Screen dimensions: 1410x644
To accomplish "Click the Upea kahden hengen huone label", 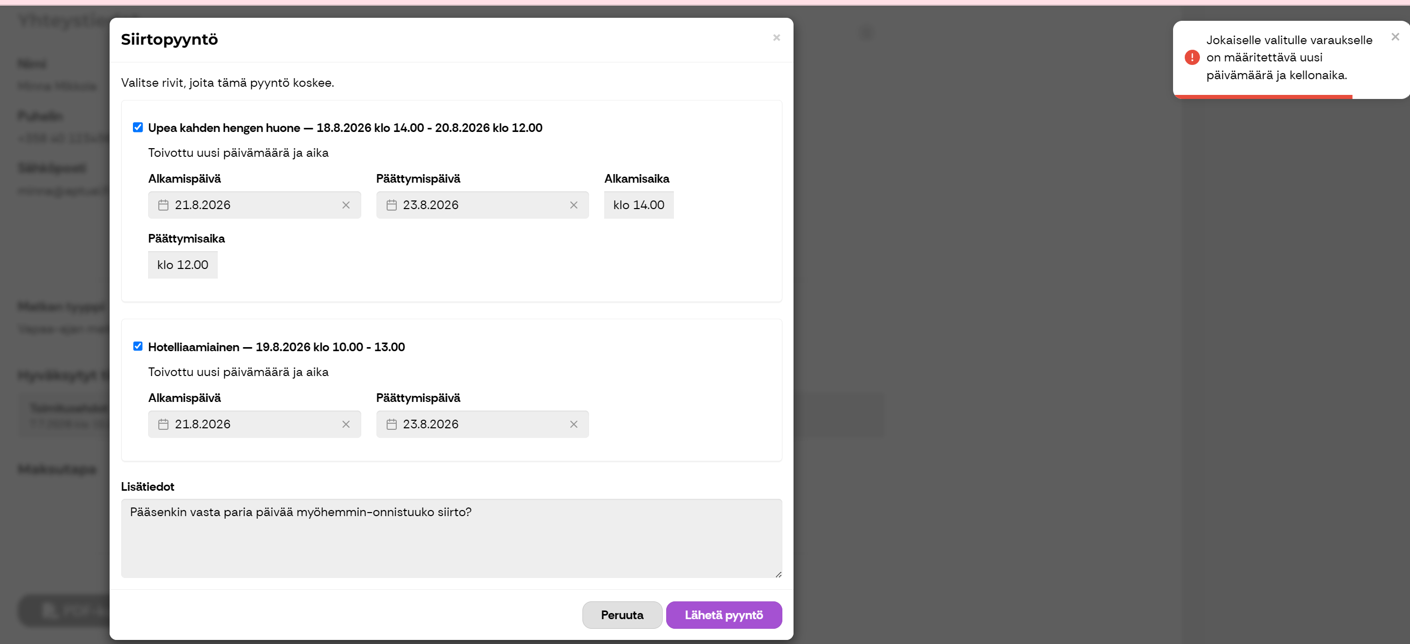I will click(x=345, y=127).
